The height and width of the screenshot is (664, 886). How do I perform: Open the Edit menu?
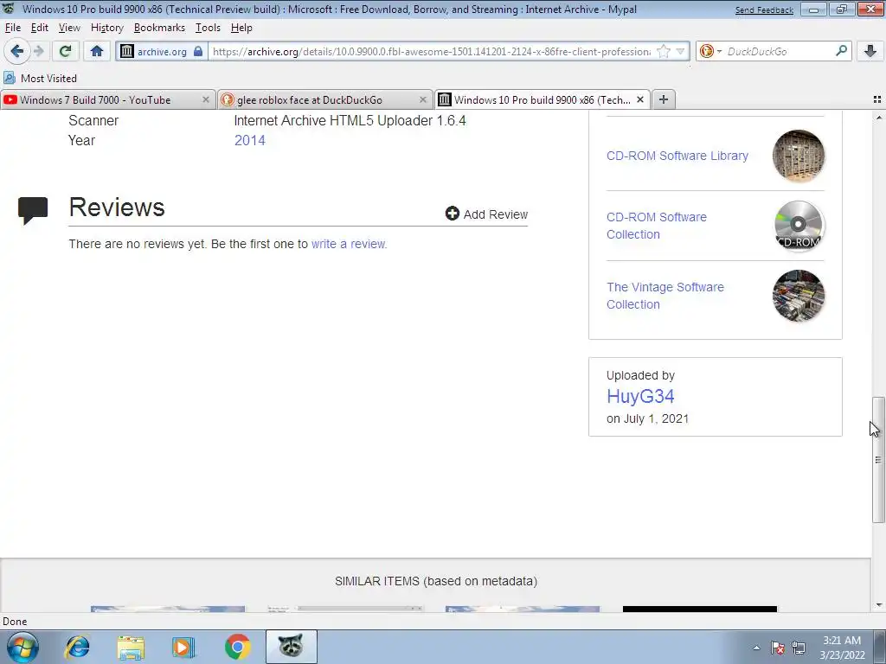[x=40, y=28]
